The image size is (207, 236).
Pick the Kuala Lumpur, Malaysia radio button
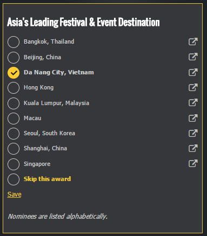tap(14, 103)
